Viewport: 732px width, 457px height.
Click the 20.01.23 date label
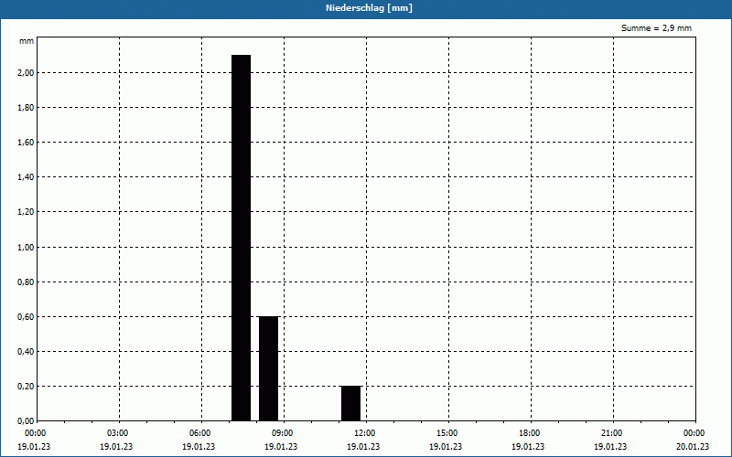coord(693,447)
